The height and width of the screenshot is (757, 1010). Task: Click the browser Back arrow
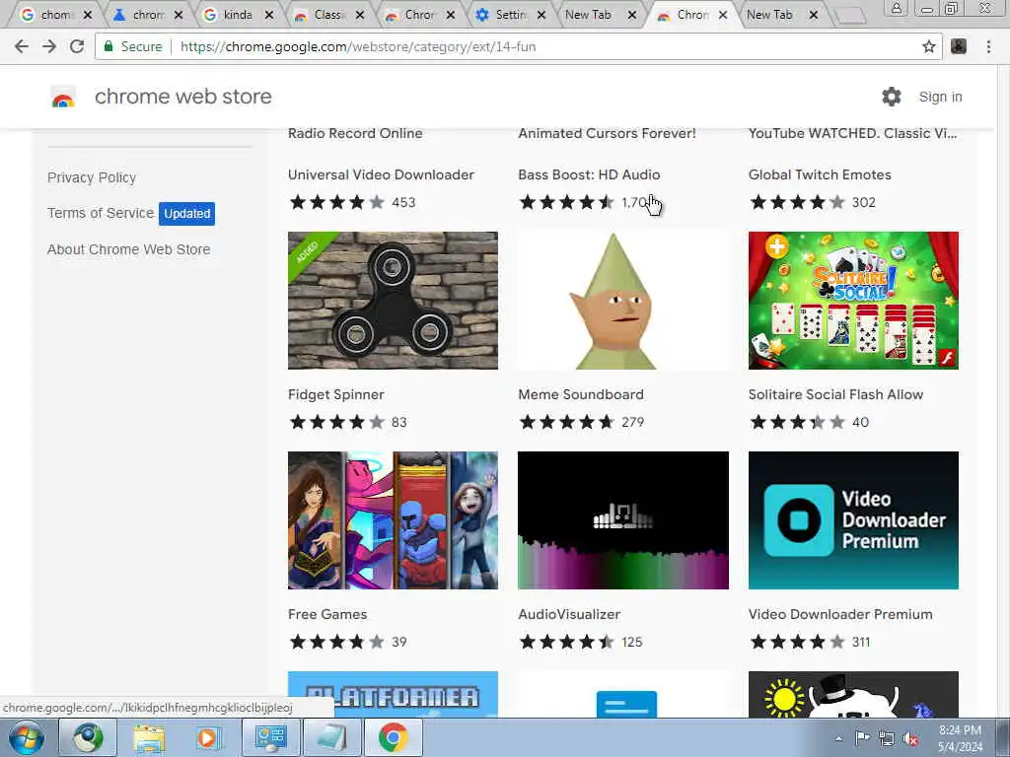click(x=22, y=46)
